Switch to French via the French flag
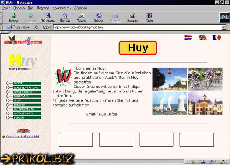The width and height of the screenshot is (230, 165). tap(217, 37)
